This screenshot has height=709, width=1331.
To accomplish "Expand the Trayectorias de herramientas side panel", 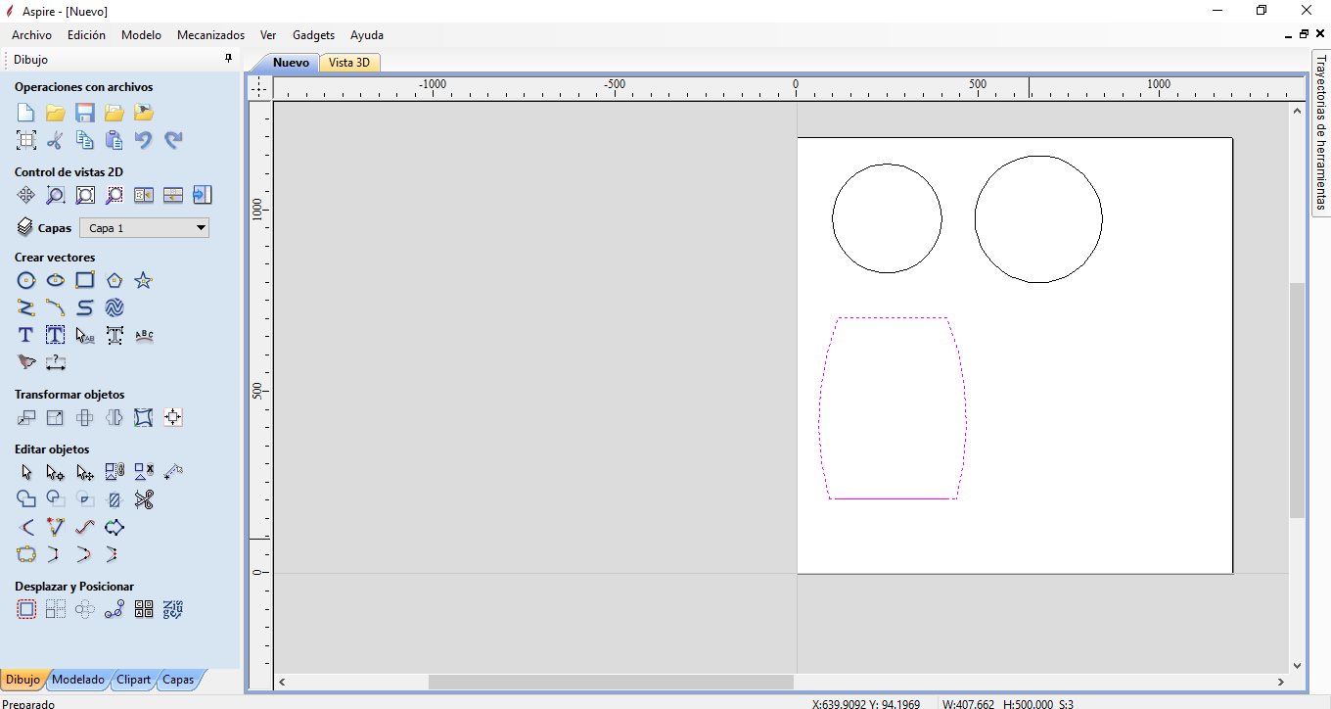I will (1320, 133).
